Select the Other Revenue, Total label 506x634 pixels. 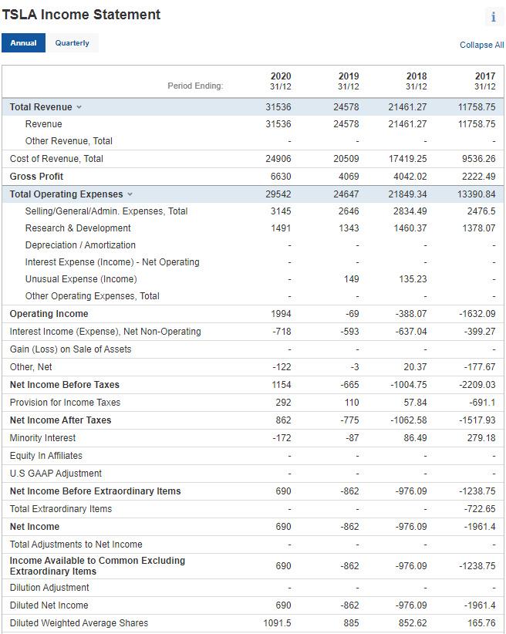[x=69, y=141]
